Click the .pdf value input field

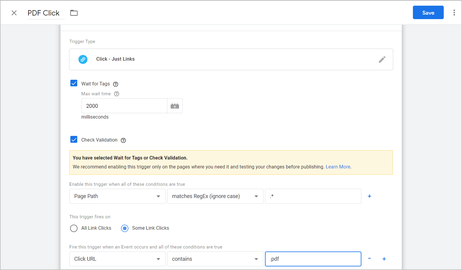pos(313,259)
